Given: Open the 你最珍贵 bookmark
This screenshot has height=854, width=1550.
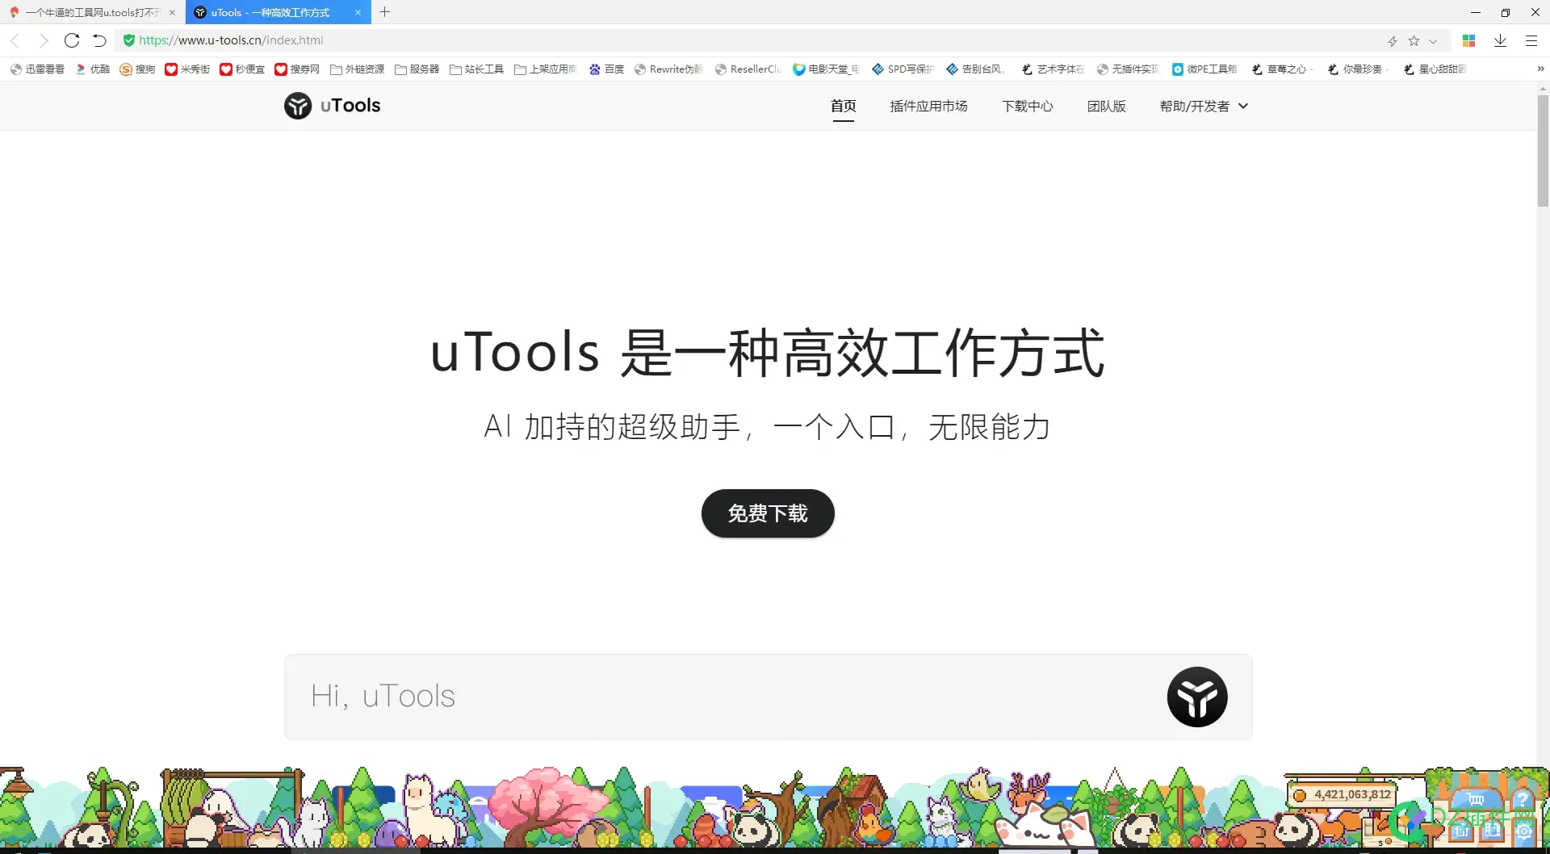Looking at the screenshot, I should (x=1358, y=69).
